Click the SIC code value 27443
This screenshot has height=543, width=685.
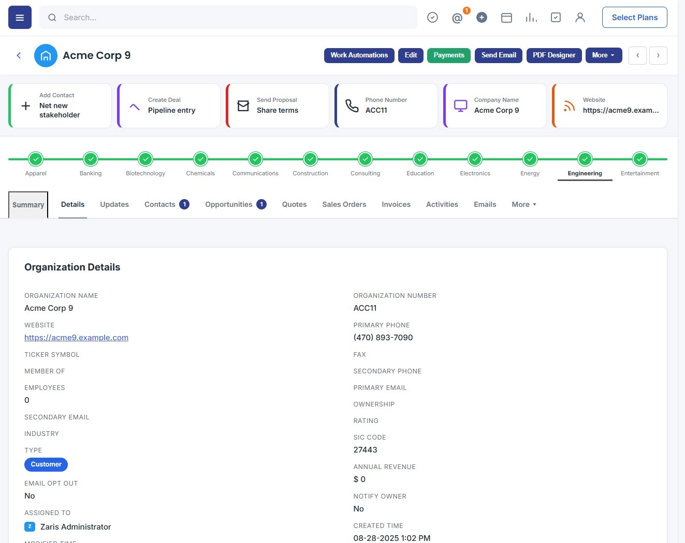(x=365, y=450)
